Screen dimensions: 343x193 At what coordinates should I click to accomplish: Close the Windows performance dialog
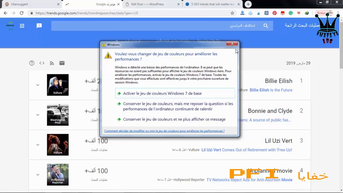232,44
